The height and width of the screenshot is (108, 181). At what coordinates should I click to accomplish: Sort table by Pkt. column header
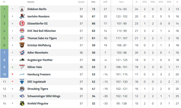[94, 2]
